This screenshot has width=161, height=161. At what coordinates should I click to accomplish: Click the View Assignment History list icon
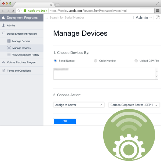click(9, 55)
